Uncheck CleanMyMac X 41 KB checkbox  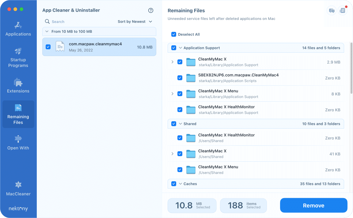[180, 154]
